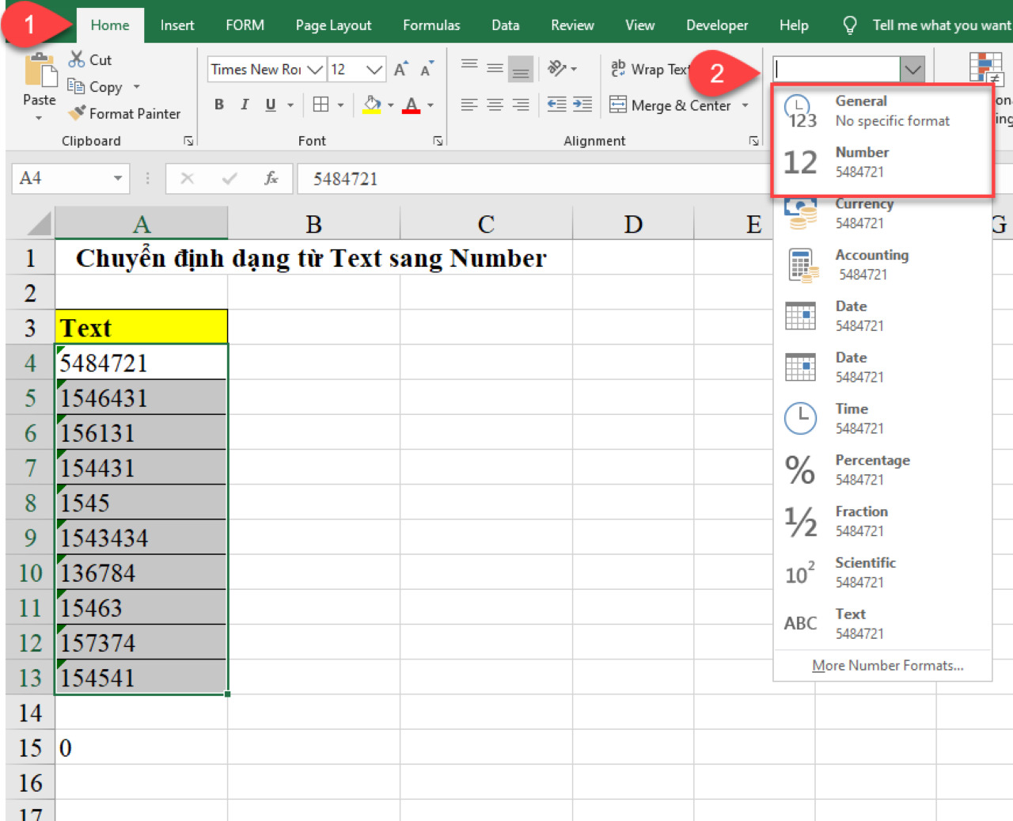Toggle Wrap Text for selected cells
This screenshot has height=821, width=1013.
click(x=649, y=70)
